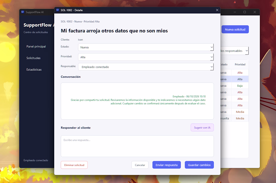Click Eliminar solicitud button
The width and height of the screenshot is (276, 183).
pyautogui.click(x=74, y=165)
